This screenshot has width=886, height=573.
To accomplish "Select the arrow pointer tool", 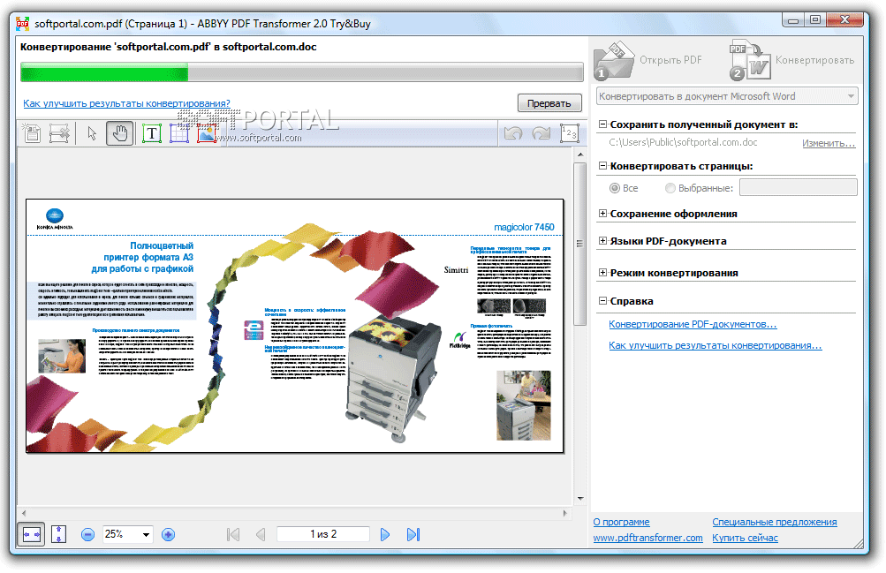I will [x=92, y=134].
